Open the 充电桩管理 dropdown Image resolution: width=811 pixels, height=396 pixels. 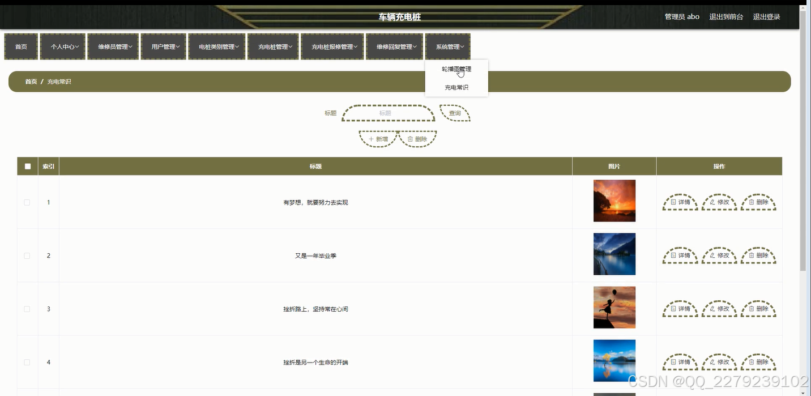273,46
